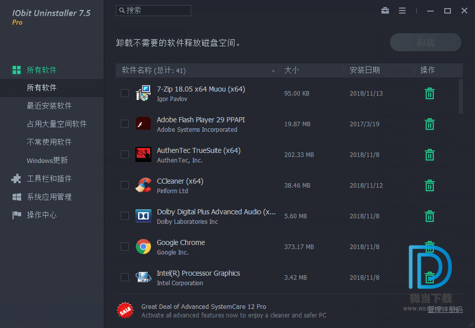
Task: Open the hamburger options menu
Action: coord(403,11)
